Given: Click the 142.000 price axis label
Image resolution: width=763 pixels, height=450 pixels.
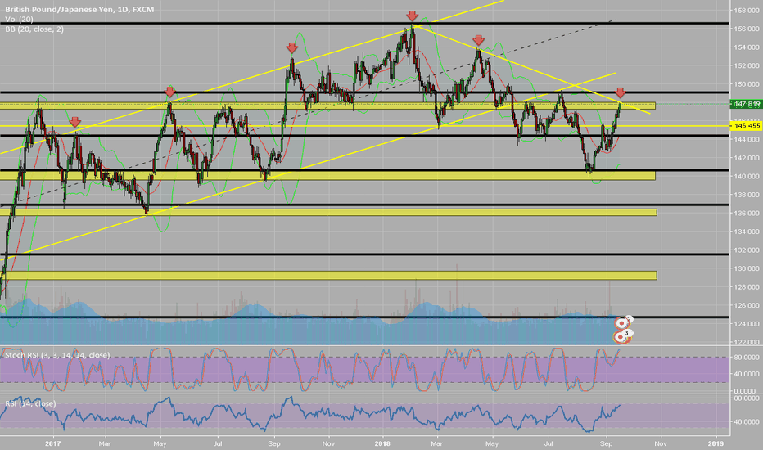Looking at the screenshot, I should (747, 158).
